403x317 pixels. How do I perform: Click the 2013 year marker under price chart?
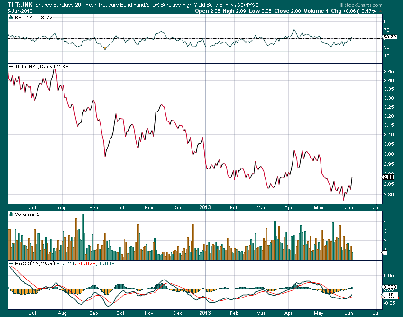(205, 208)
